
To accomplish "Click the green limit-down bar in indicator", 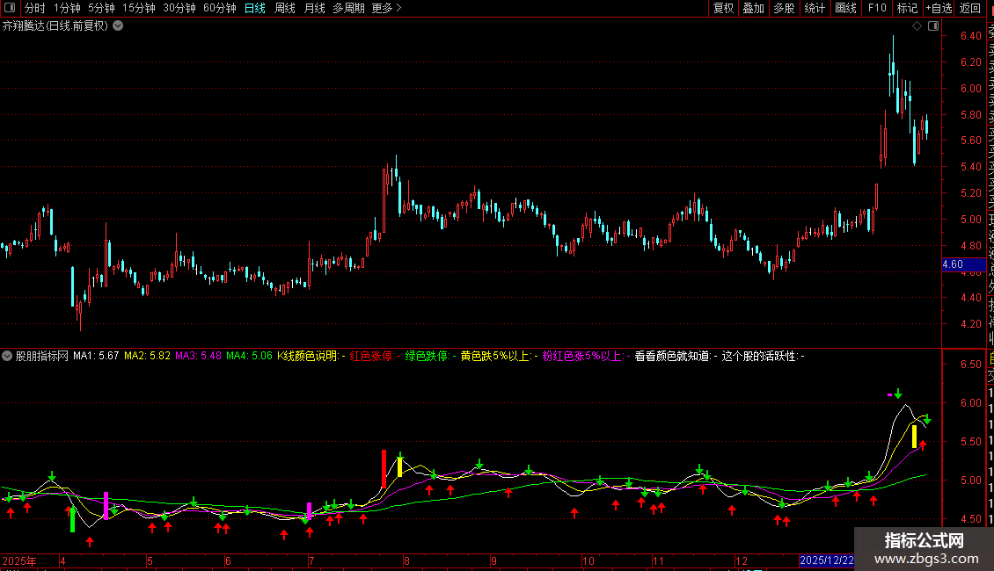I will [x=73, y=518].
